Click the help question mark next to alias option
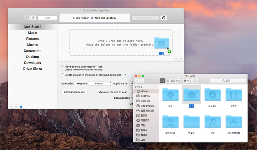The width and height of the screenshot is (257, 150). (x=125, y=75)
